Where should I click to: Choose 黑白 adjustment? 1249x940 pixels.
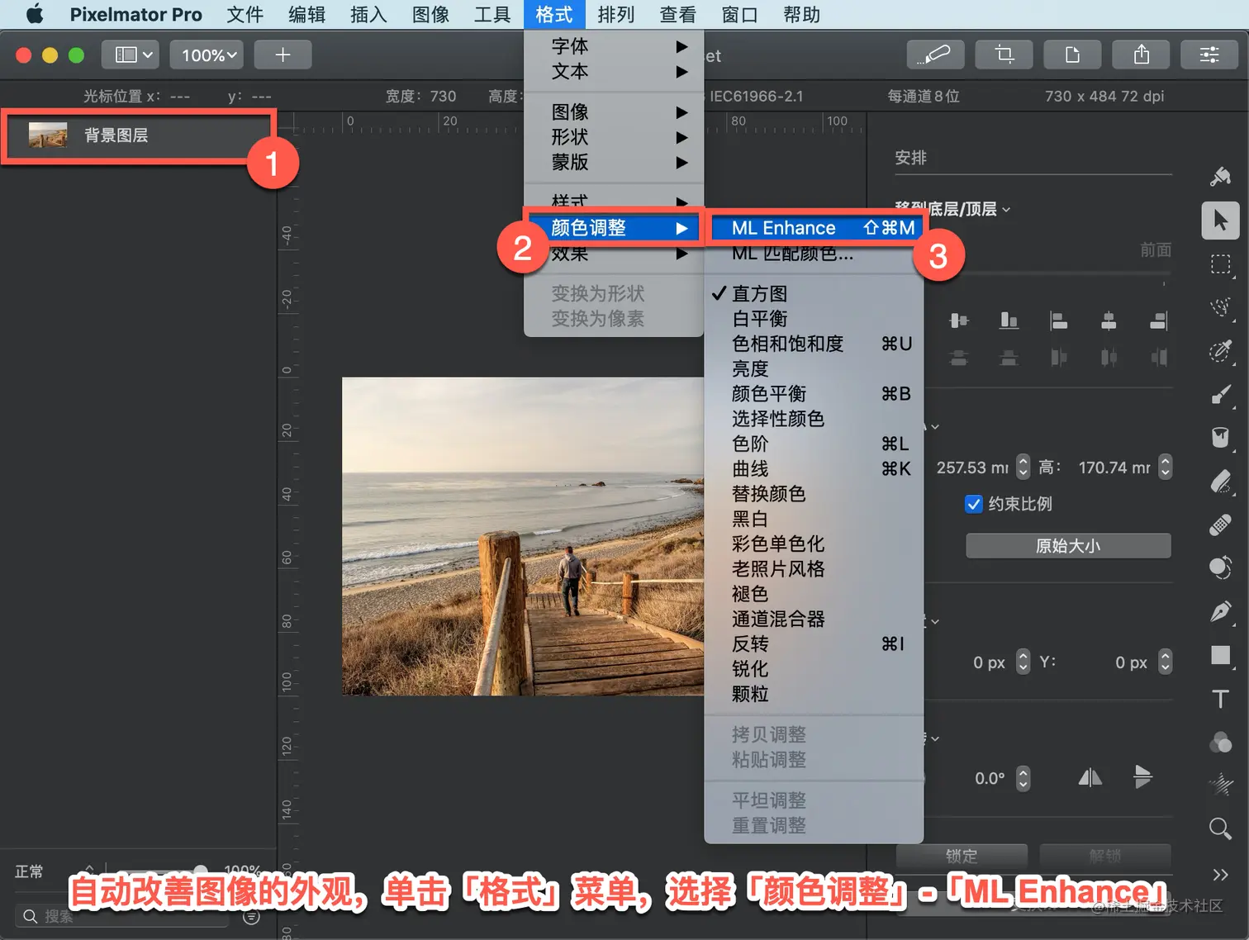click(813, 519)
